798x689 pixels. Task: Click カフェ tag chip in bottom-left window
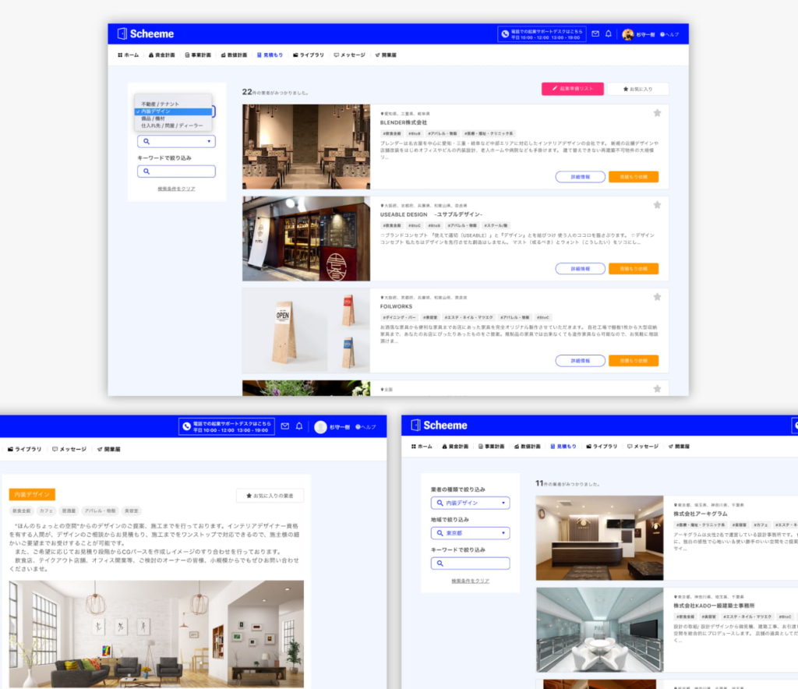[46, 511]
